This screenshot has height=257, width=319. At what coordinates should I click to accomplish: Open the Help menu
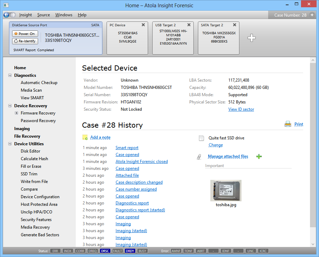tap(82, 15)
